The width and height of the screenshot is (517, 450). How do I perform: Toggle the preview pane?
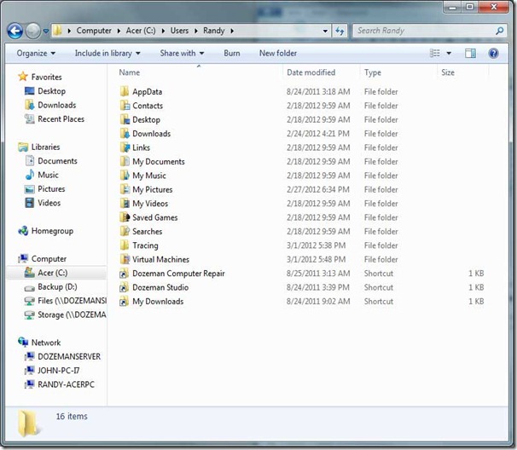click(x=470, y=54)
